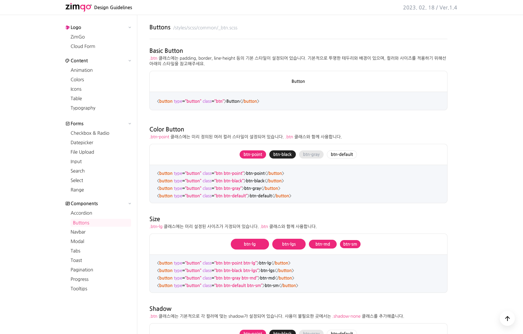
Task: Collapse the Components section chevron
Action: point(130,204)
